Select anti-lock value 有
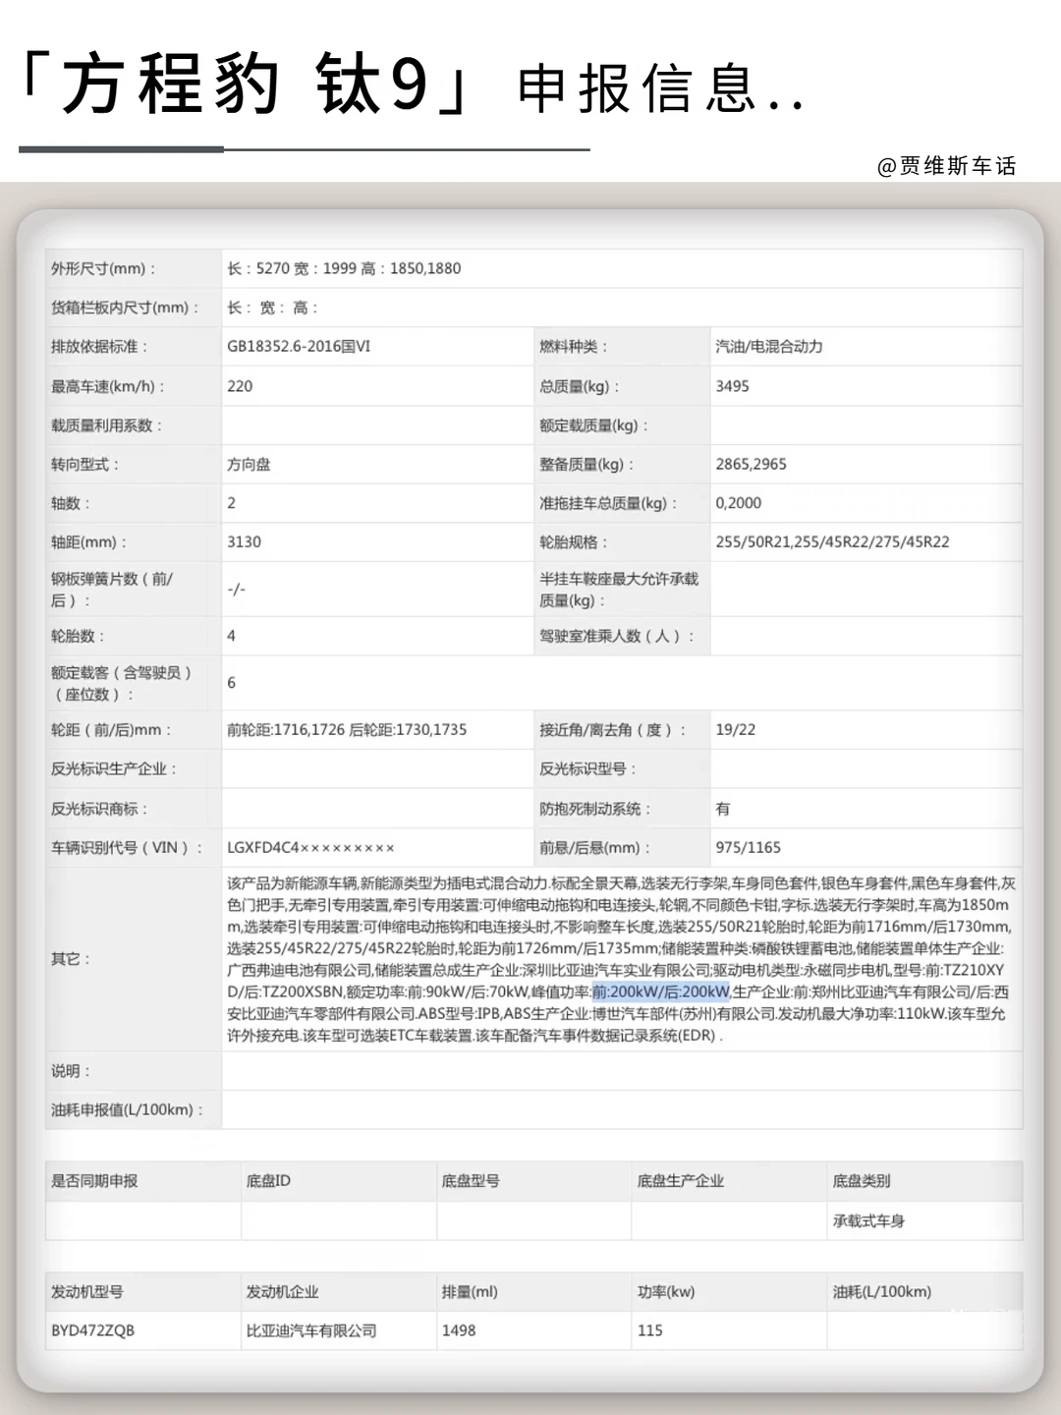This screenshot has height=1415, width=1061. (723, 809)
